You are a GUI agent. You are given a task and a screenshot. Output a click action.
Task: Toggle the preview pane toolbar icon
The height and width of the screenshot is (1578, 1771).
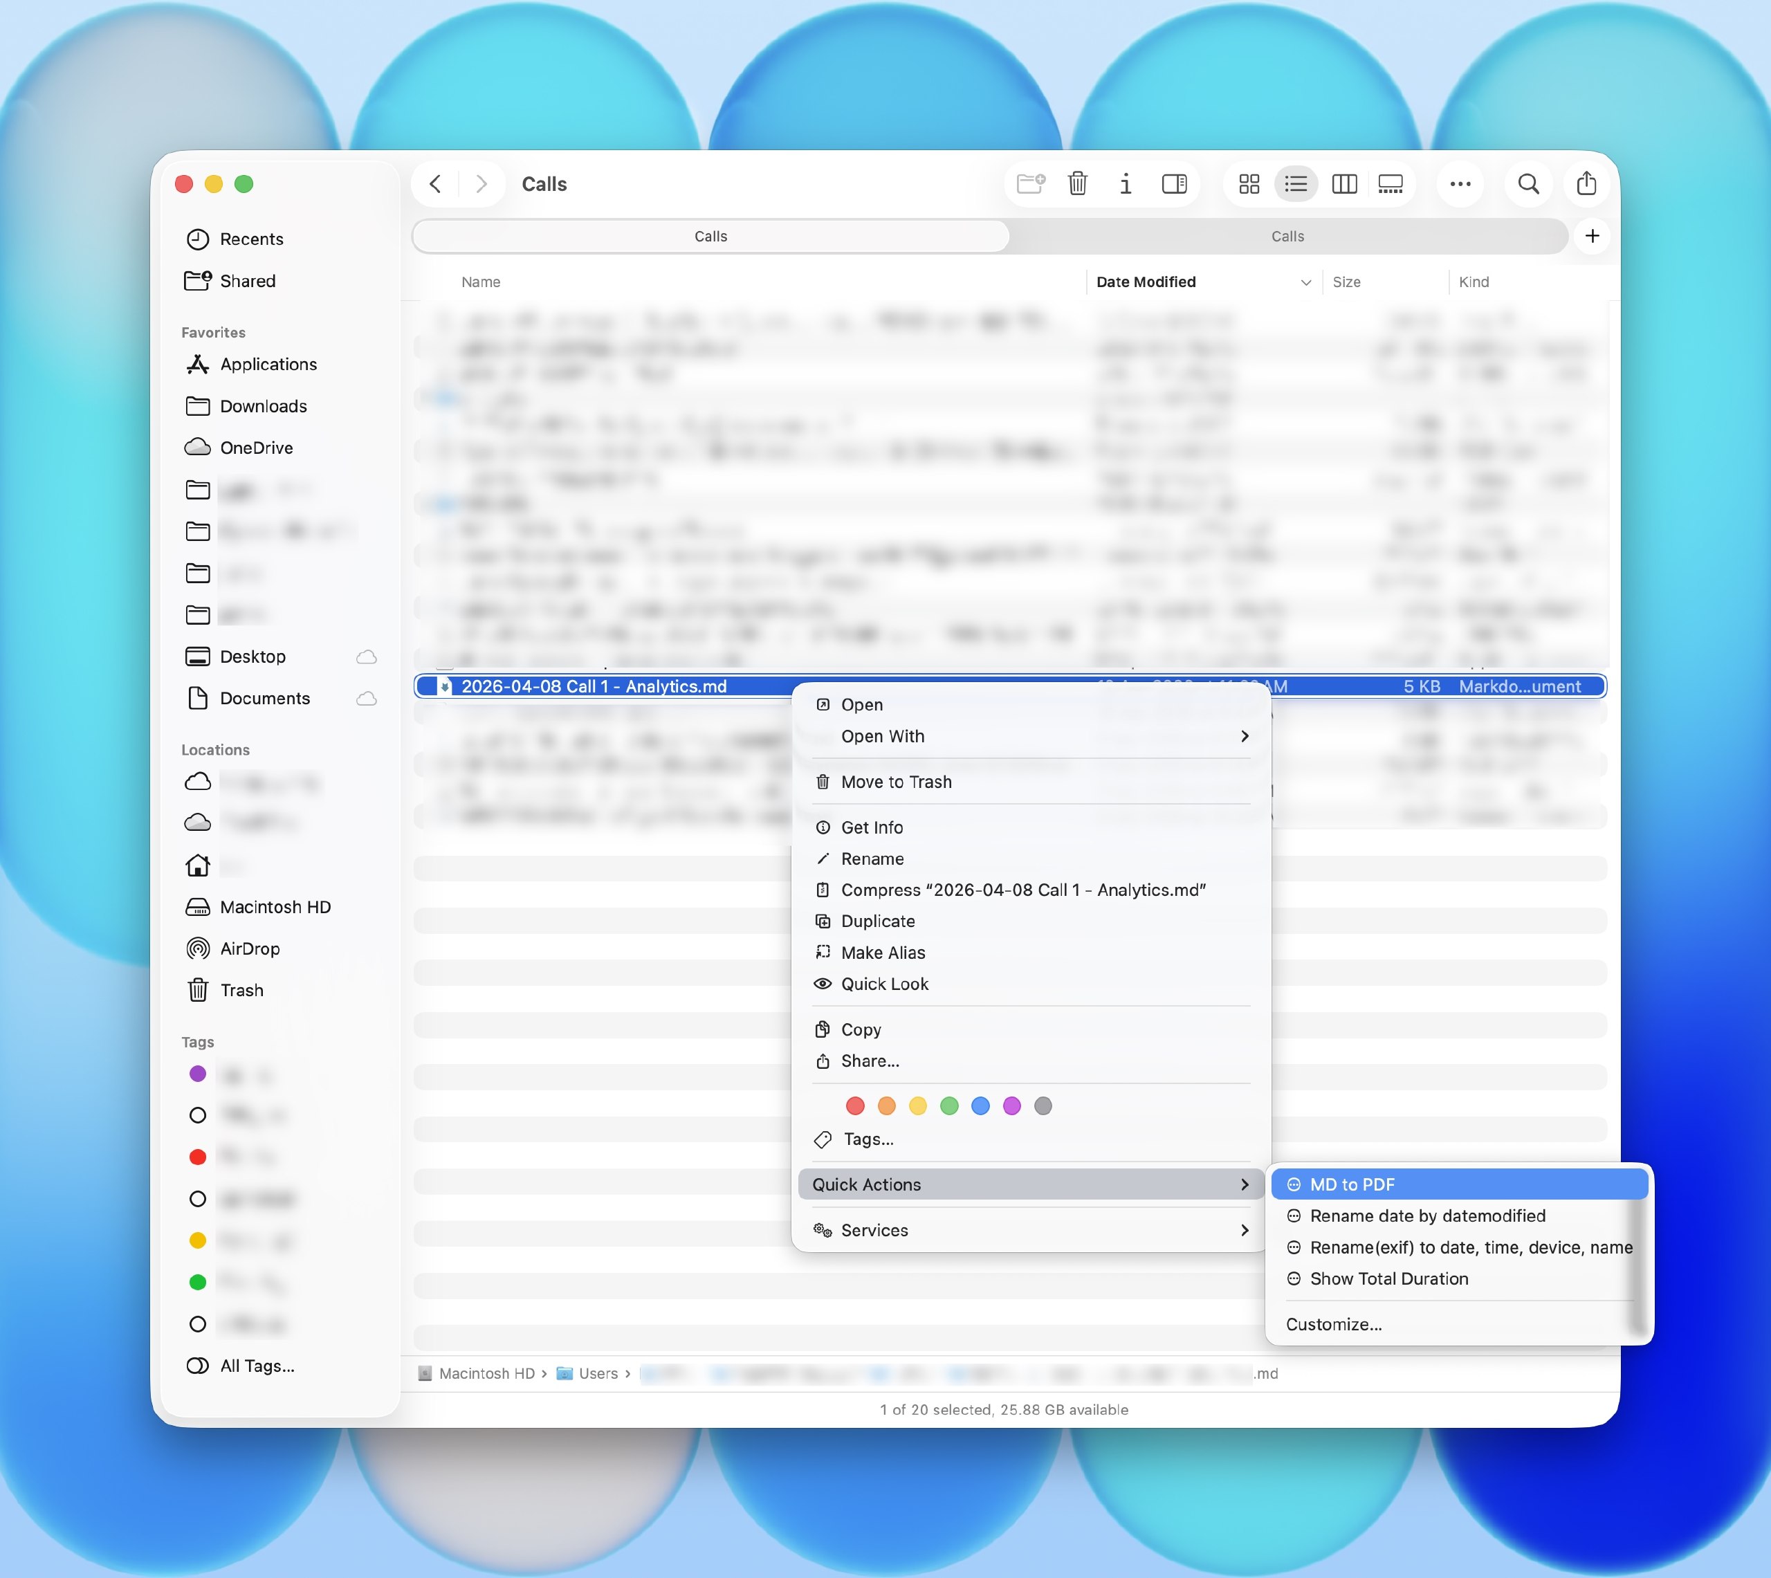pyautogui.click(x=1175, y=184)
